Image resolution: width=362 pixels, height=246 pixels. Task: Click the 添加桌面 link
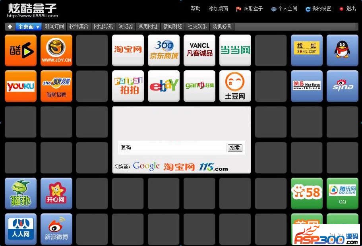218,9
